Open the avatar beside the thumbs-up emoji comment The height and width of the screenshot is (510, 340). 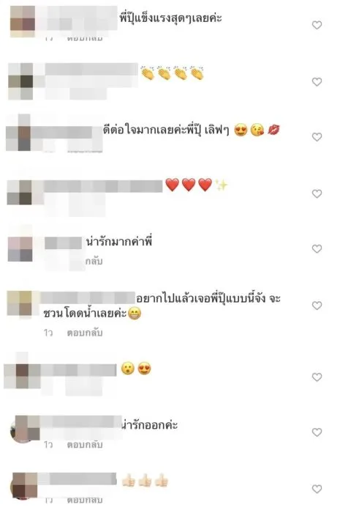24,486
